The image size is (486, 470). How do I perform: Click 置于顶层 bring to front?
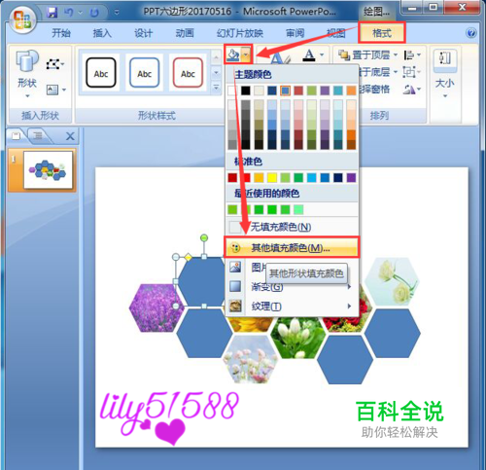coord(364,54)
